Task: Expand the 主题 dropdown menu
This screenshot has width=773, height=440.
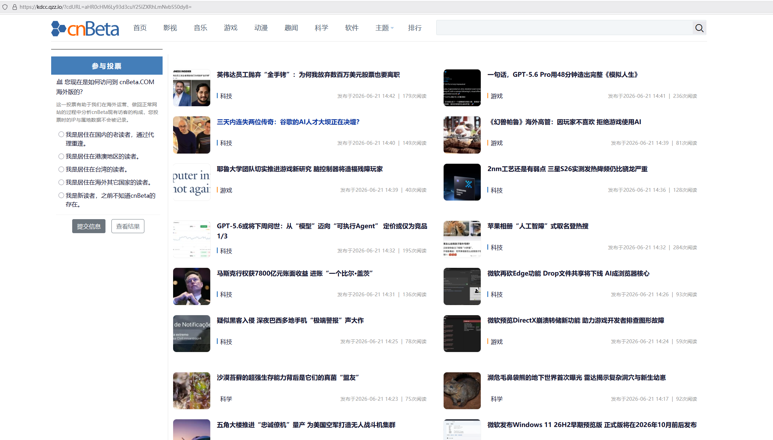Action: click(x=384, y=28)
